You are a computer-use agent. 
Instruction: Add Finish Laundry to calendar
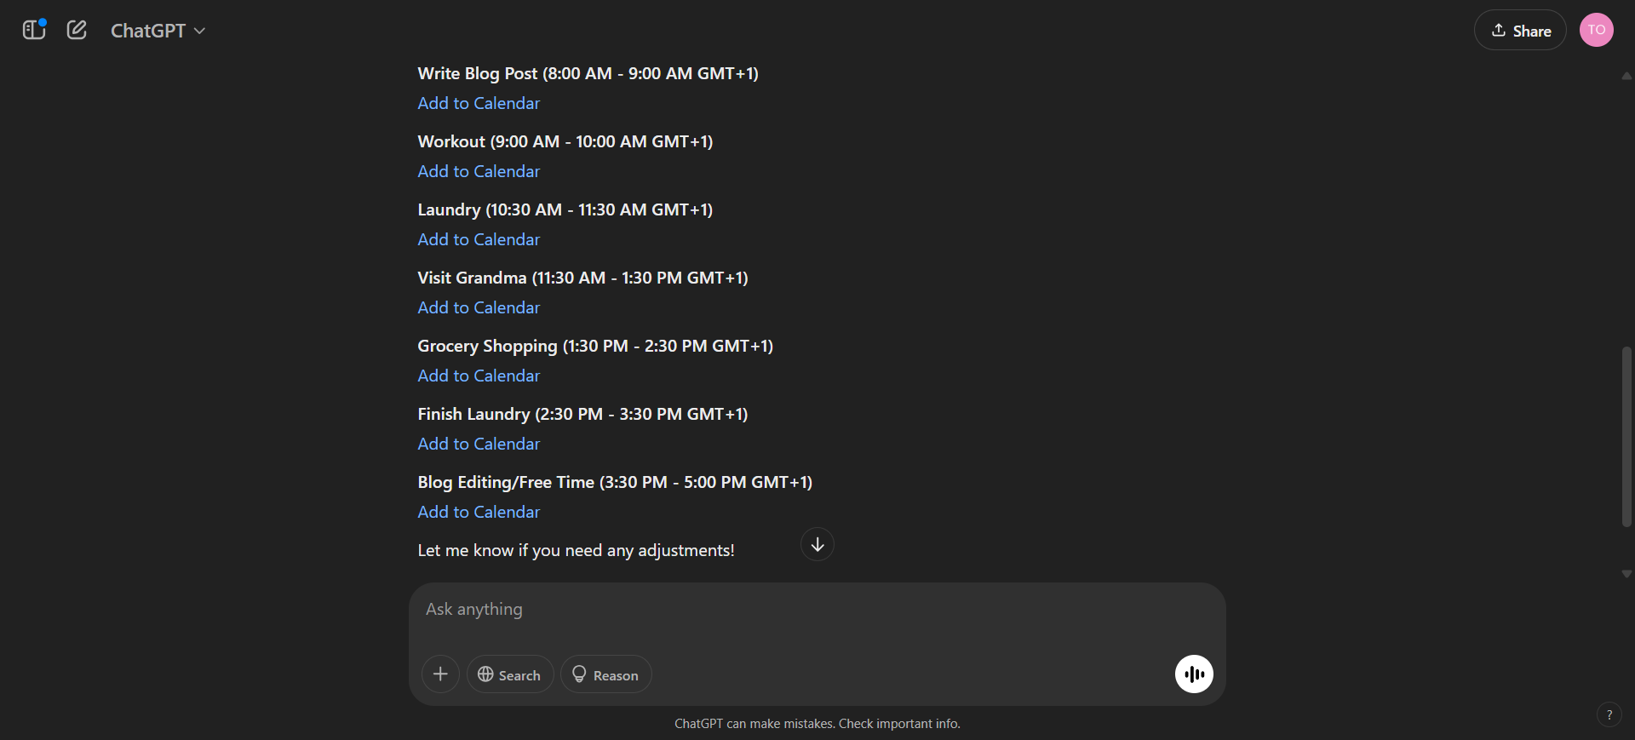click(x=479, y=444)
